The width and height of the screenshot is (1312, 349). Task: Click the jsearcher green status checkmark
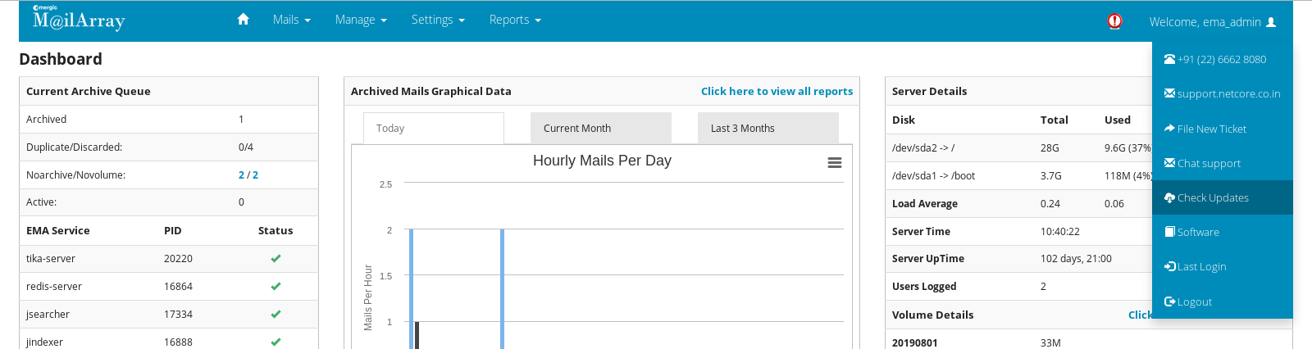[x=276, y=314]
